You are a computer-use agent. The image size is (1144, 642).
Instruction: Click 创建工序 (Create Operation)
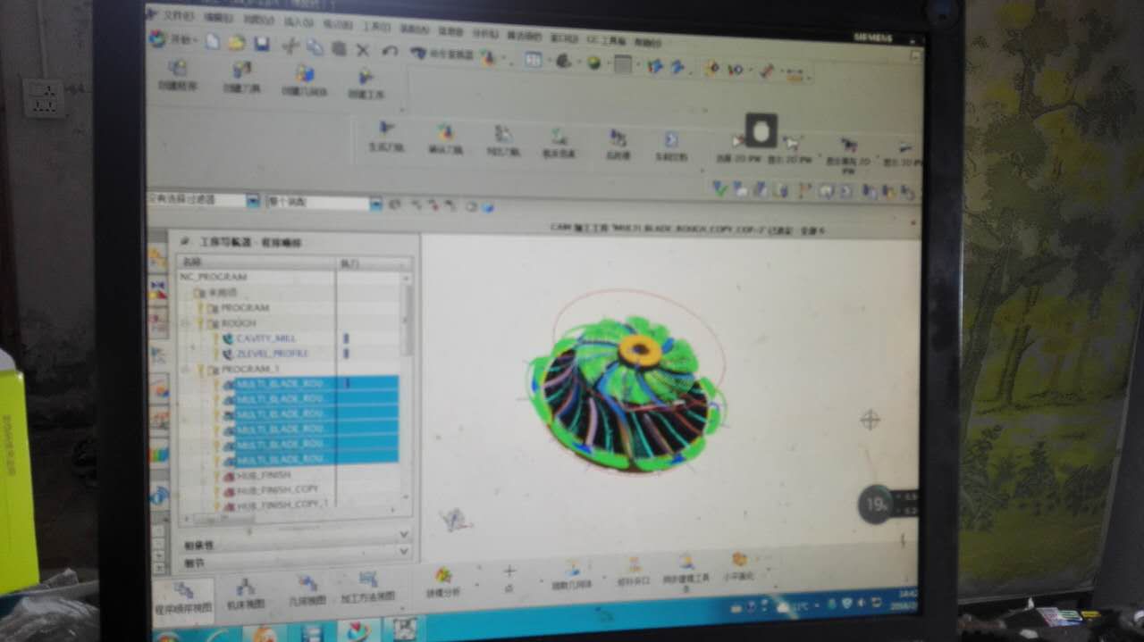(365, 85)
